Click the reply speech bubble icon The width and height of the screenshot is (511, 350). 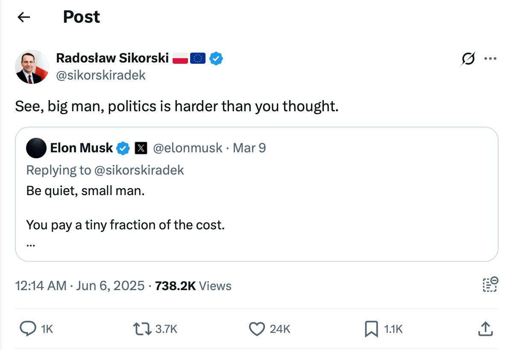[x=28, y=329]
